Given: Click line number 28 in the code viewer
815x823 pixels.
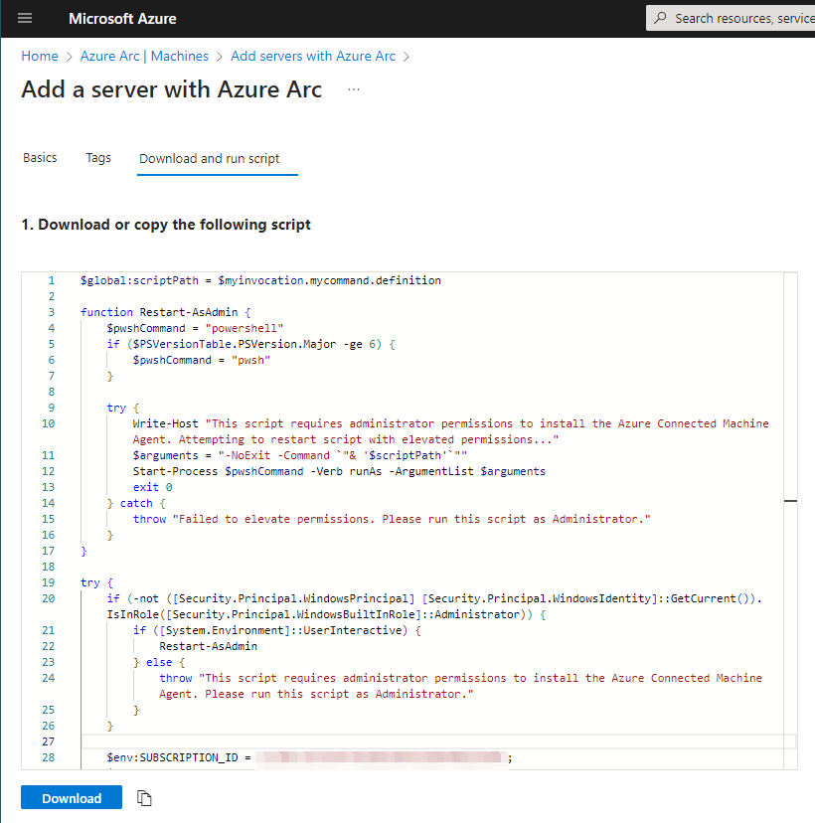Looking at the screenshot, I should pyautogui.click(x=51, y=757).
